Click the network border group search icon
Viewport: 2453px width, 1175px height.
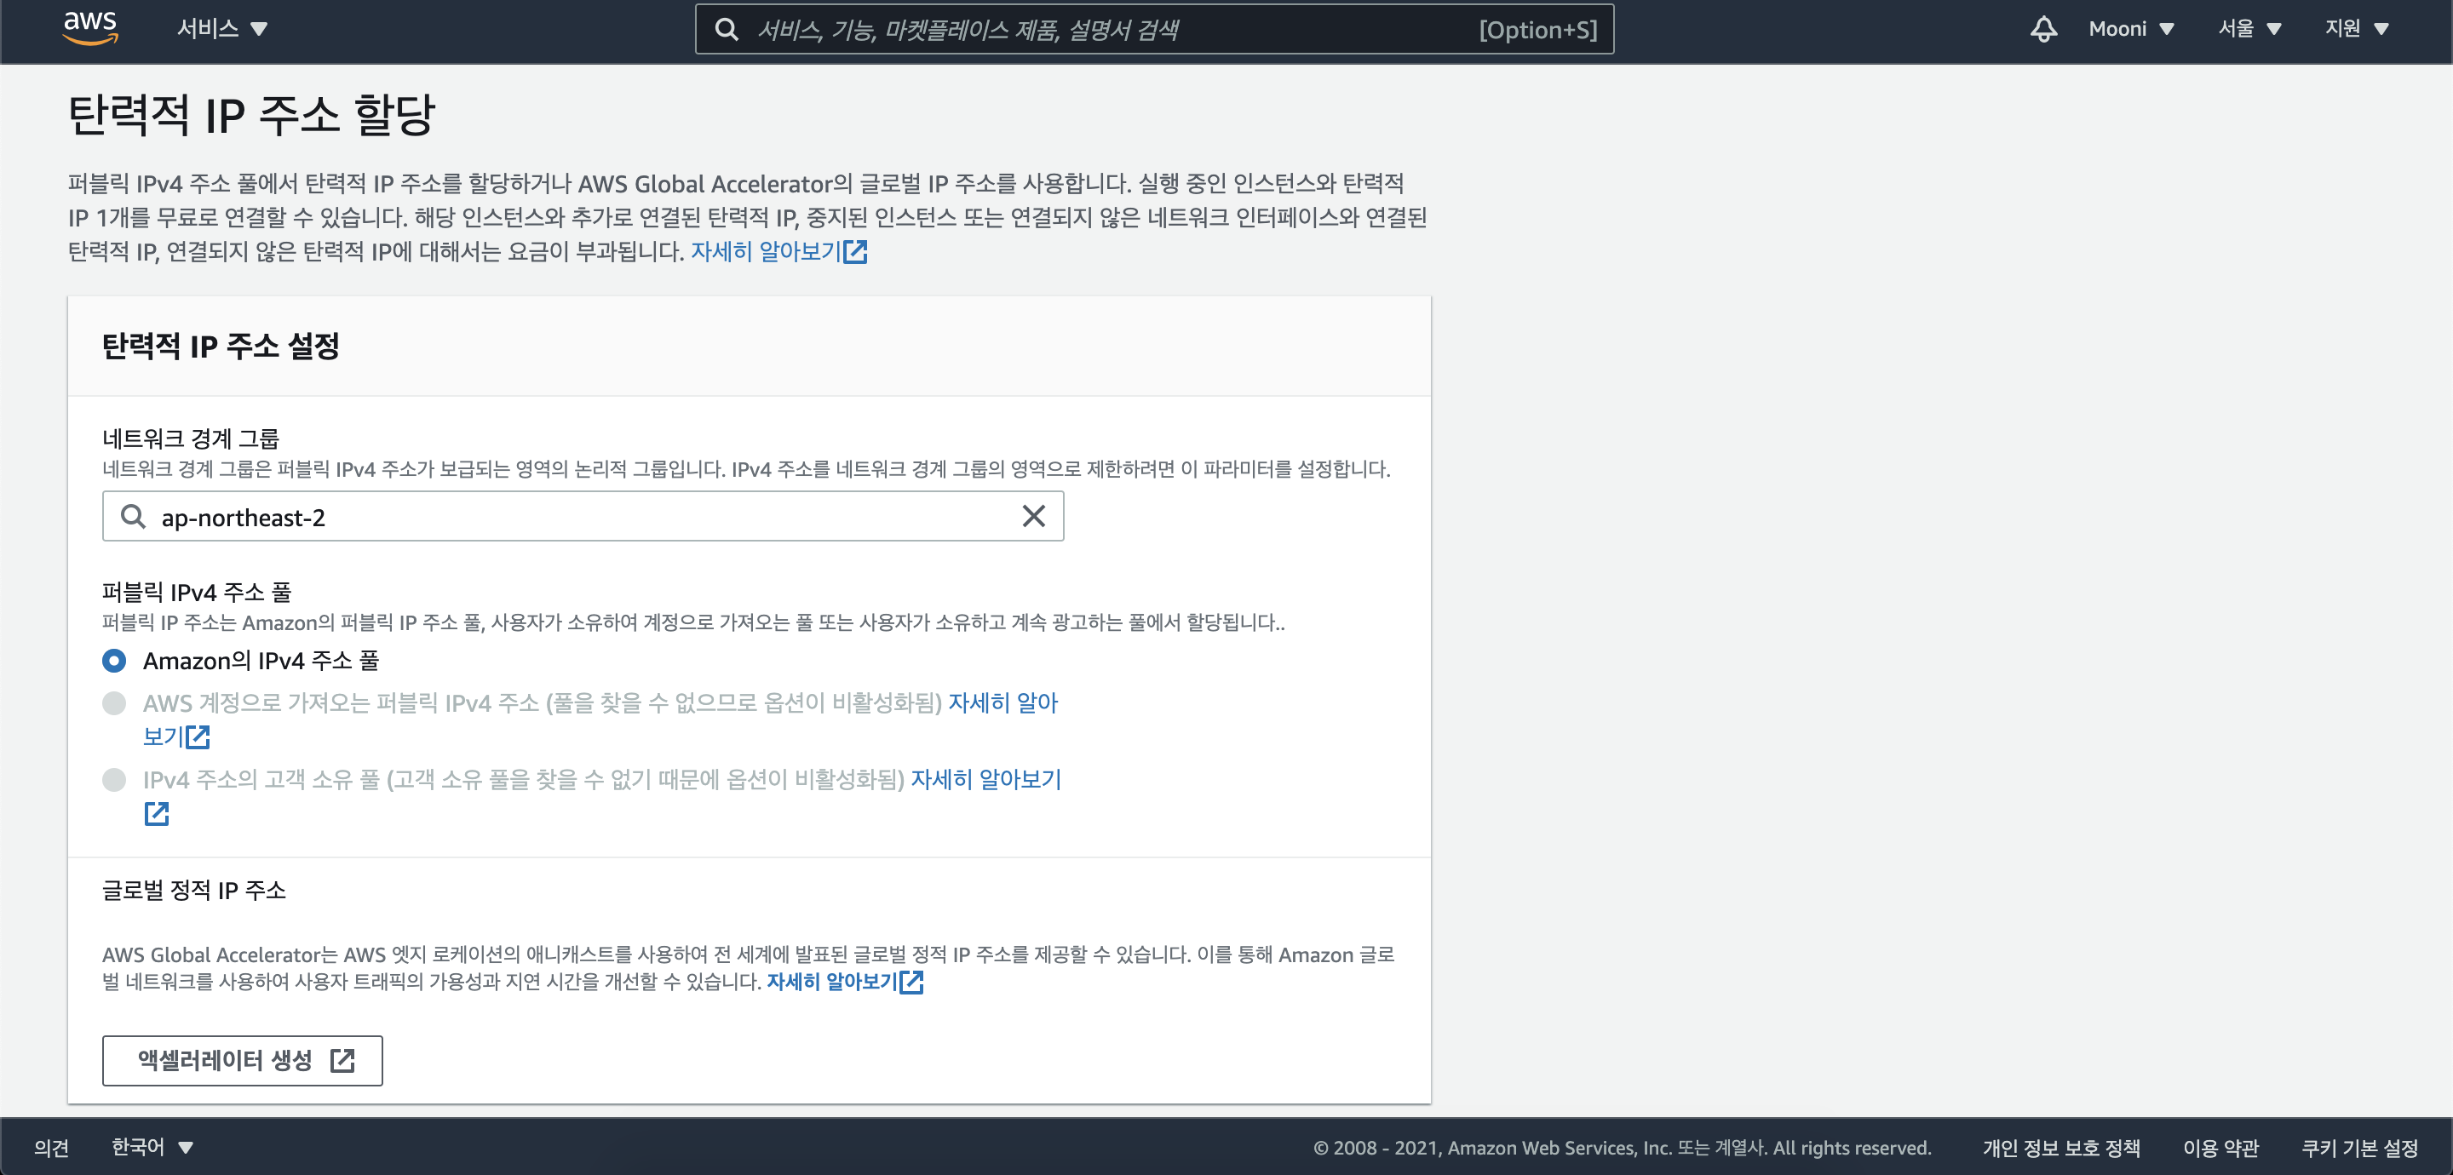coord(134,516)
